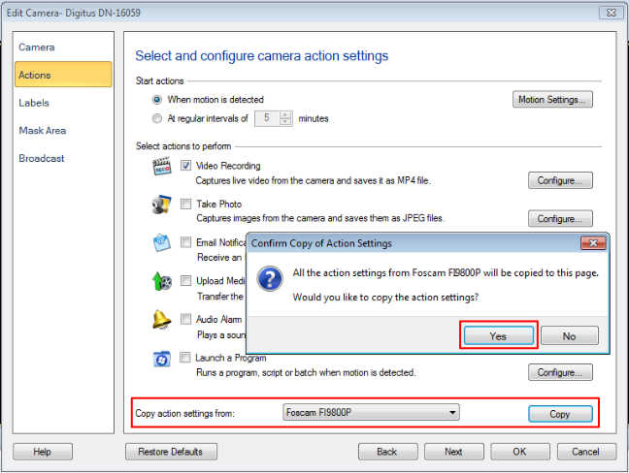Click the interval minutes input field
This screenshot has height=473, width=629.
pos(266,118)
